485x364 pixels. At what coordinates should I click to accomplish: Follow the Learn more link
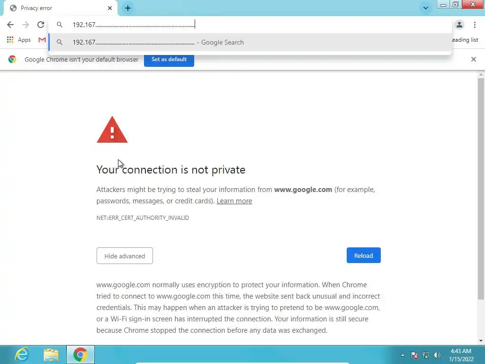pyautogui.click(x=234, y=201)
